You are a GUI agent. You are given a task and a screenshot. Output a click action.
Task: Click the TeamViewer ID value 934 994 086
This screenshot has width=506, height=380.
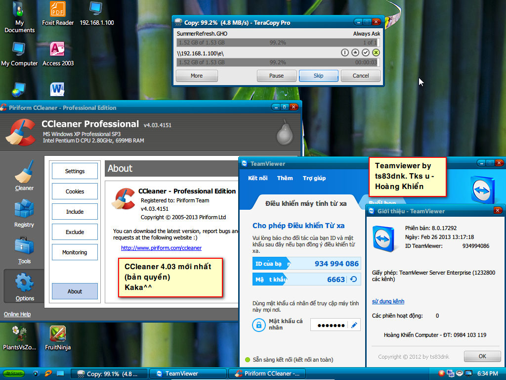(x=337, y=264)
